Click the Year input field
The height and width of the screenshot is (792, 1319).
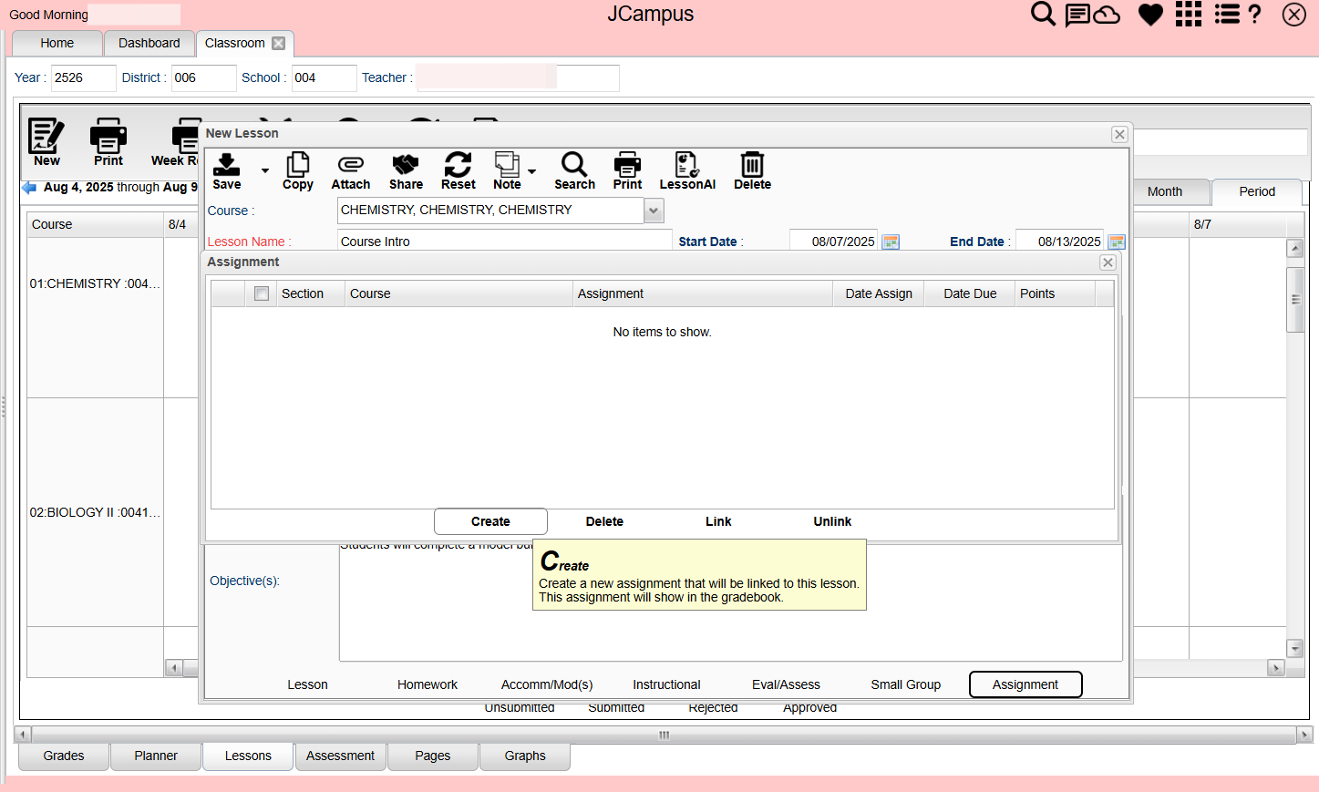pyautogui.click(x=83, y=77)
